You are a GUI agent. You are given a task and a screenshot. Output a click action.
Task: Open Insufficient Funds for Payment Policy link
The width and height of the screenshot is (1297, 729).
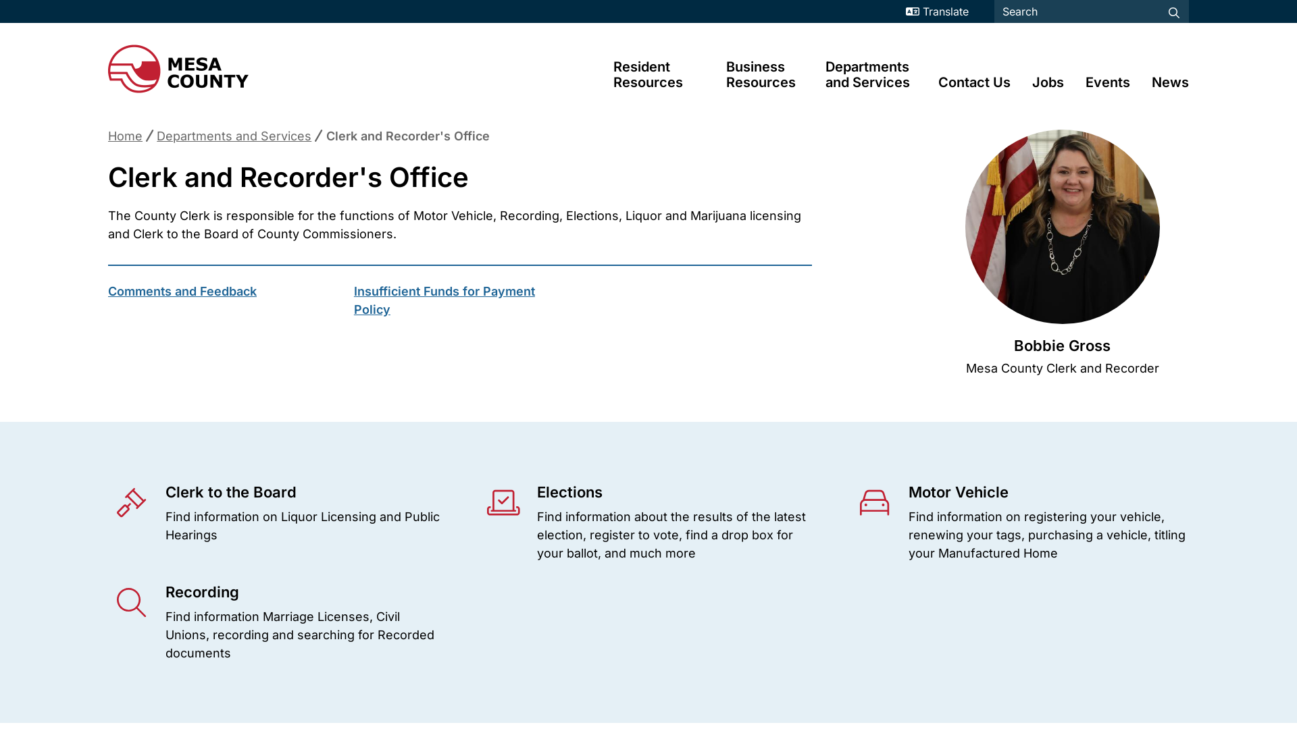pyautogui.click(x=444, y=300)
